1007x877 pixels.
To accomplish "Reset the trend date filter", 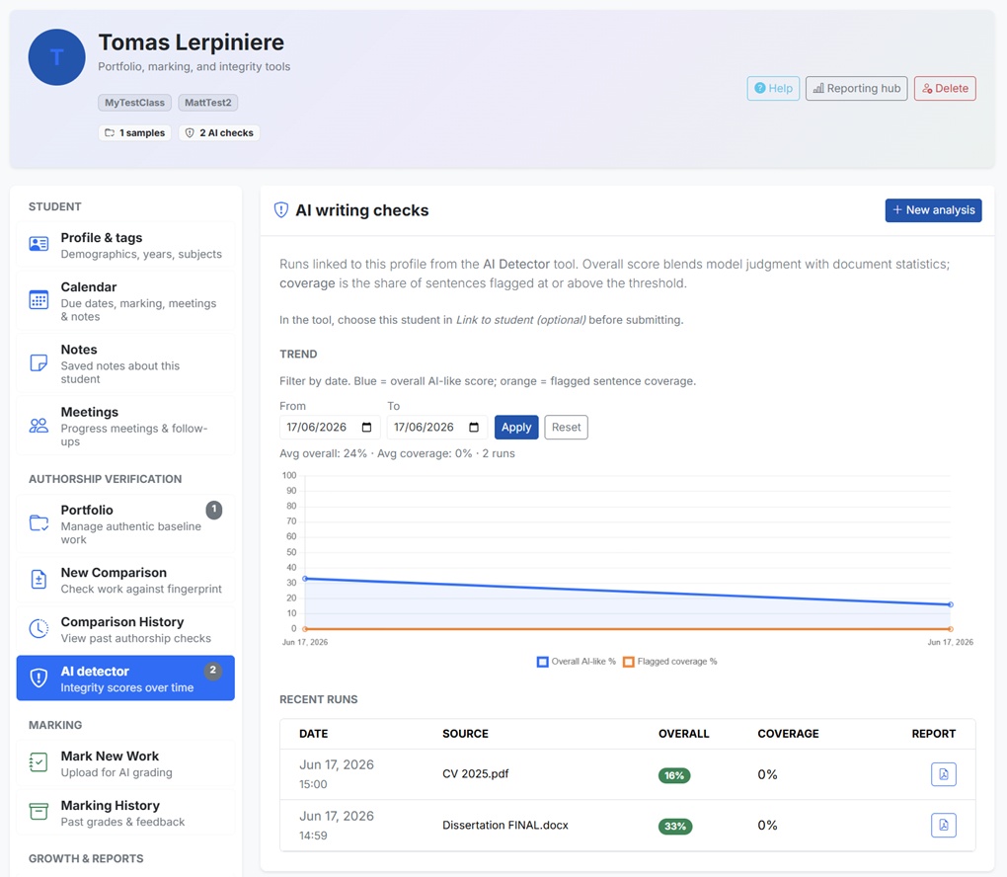I will click(x=566, y=428).
